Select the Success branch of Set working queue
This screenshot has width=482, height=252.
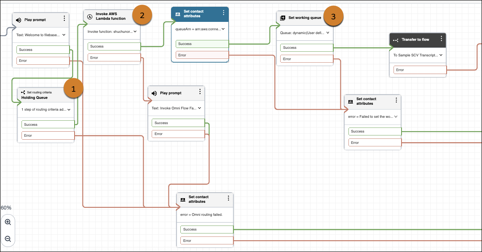[x=307, y=48]
